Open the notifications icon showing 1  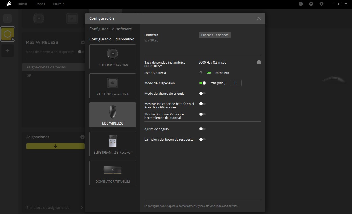click(301, 4)
